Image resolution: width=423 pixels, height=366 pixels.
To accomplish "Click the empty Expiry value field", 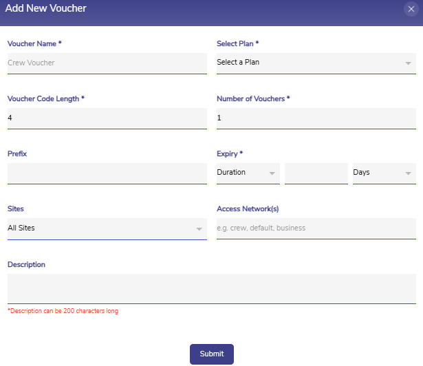I will pyautogui.click(x=316, y=173).
